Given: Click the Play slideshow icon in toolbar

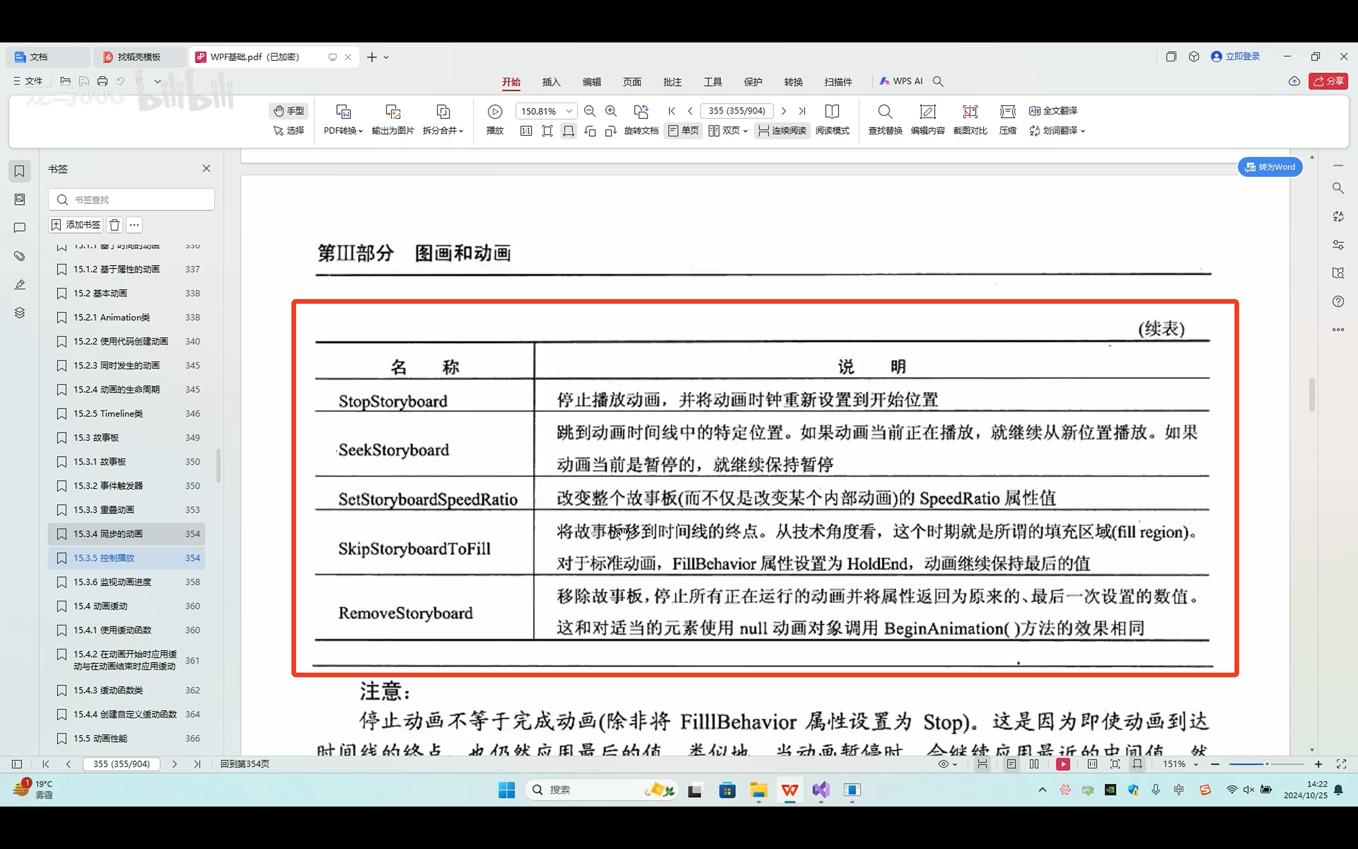Looking at the screenshot, I should tap(494, 111).
